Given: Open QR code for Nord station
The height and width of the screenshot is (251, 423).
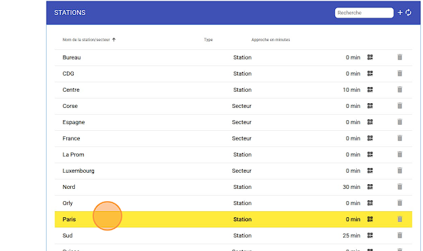Looking at the screenshot, I should (x=370, y=187).
